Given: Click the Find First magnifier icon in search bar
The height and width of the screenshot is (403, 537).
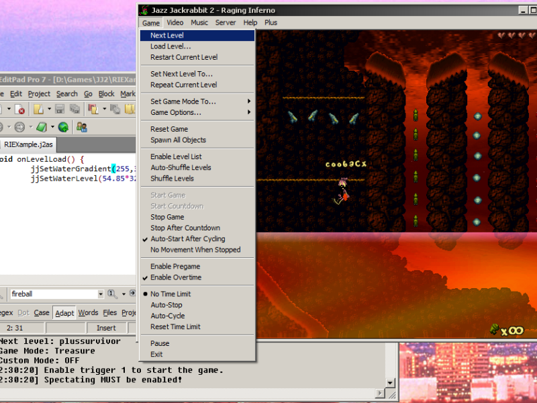Looking at the screenshot, I should [x=111, y=294].
